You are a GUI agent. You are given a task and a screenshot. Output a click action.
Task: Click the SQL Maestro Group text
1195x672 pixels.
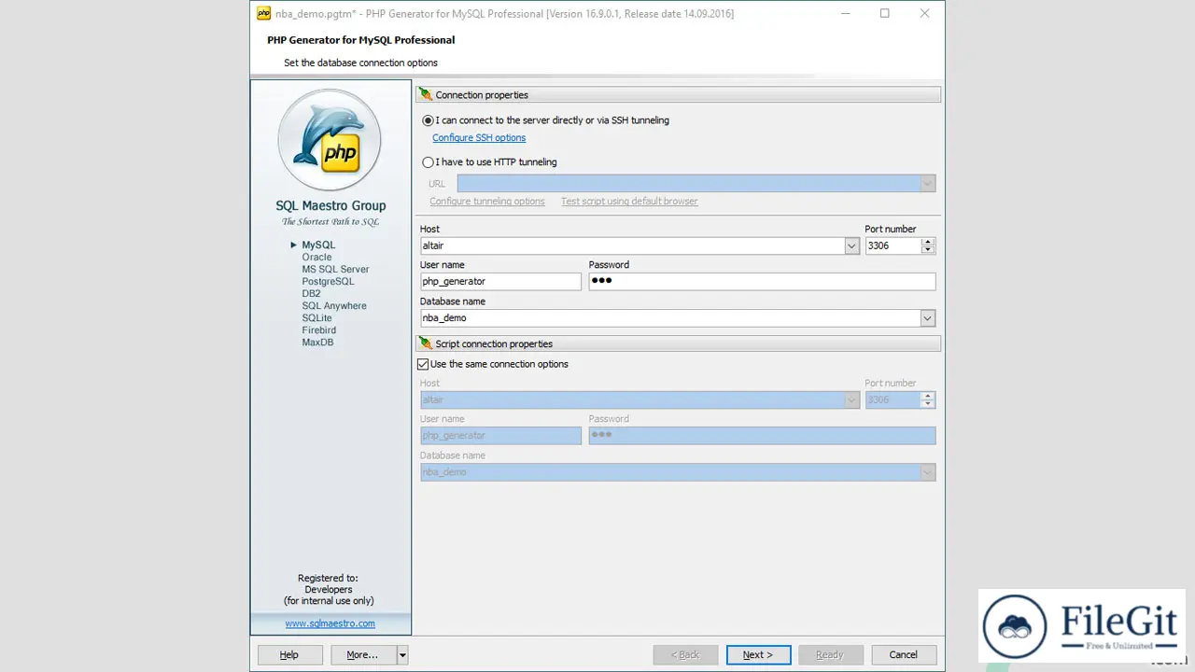[x=330, y=206]
